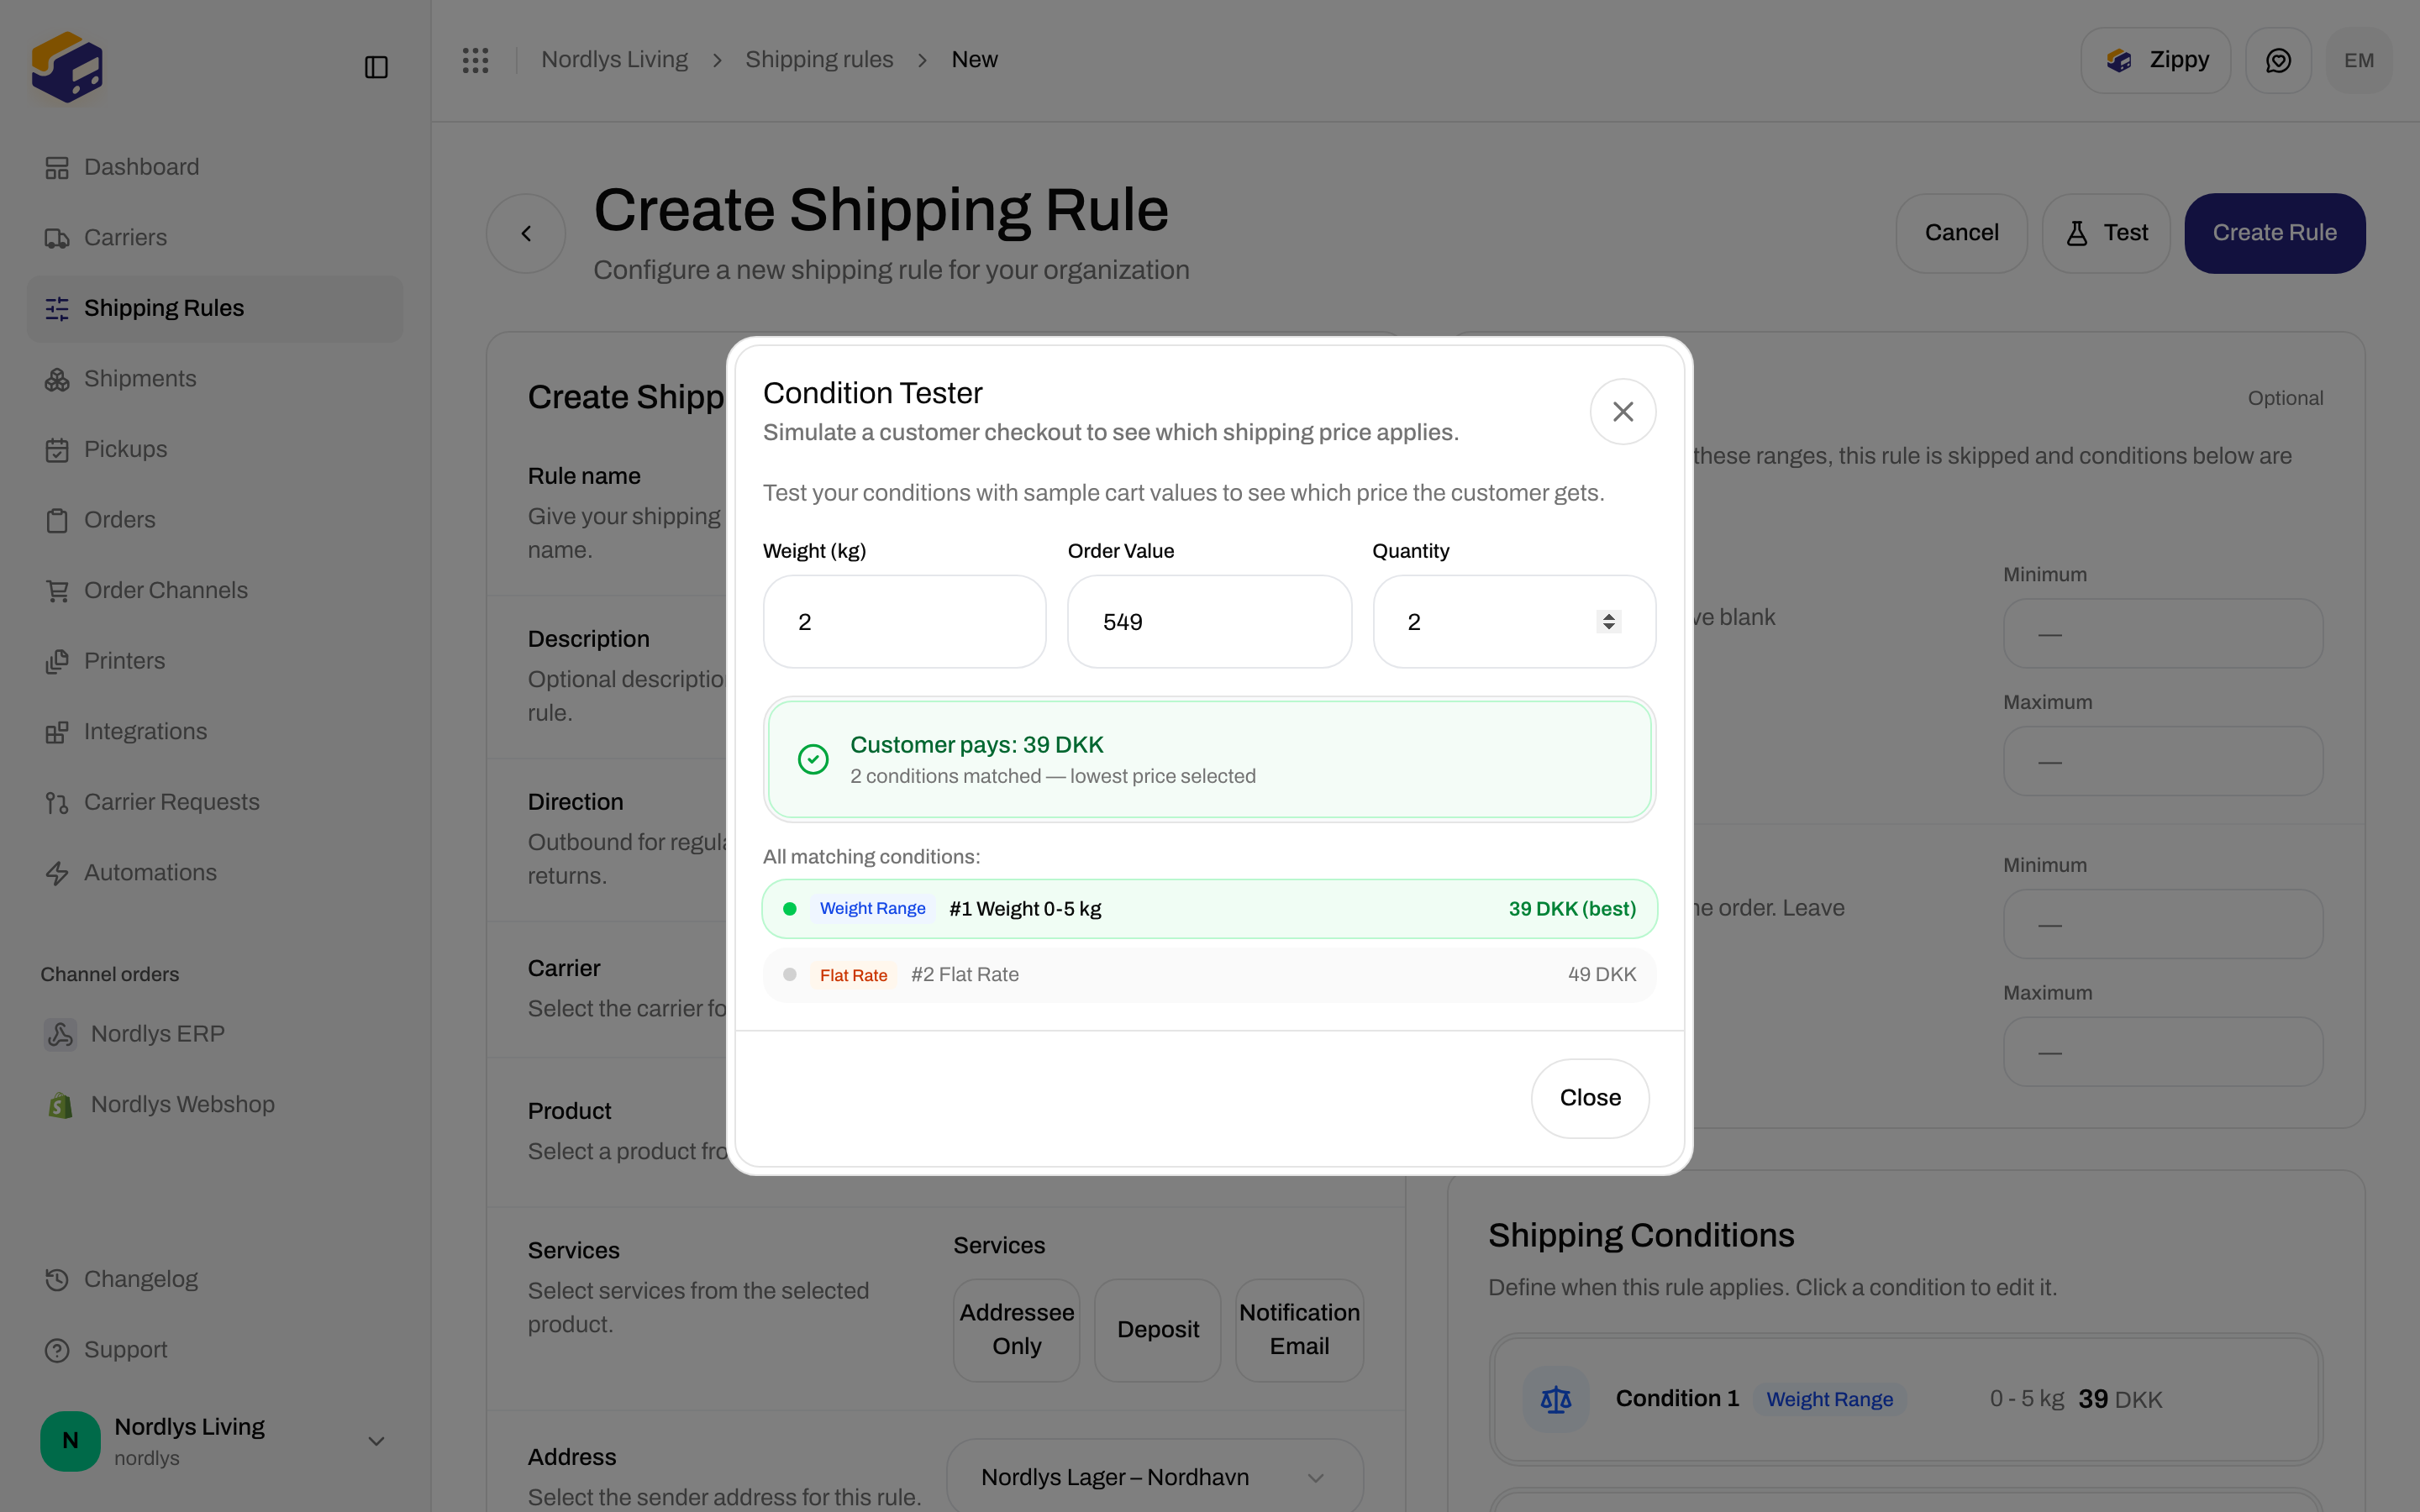
Task: Adjust the Quantity stepper arrows
Action: (1608, 622)
